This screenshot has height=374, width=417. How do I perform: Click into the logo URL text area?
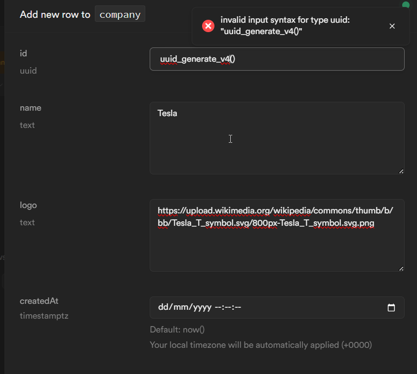[x=277, y=235]
